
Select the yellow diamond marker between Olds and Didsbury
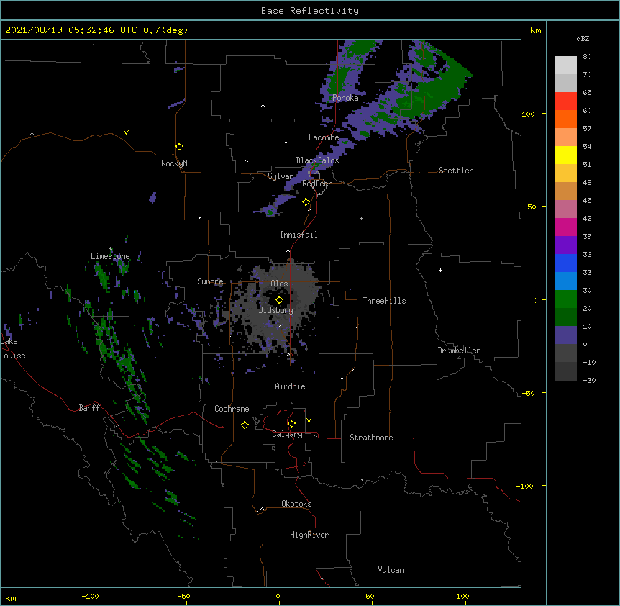tap(279, 300)
